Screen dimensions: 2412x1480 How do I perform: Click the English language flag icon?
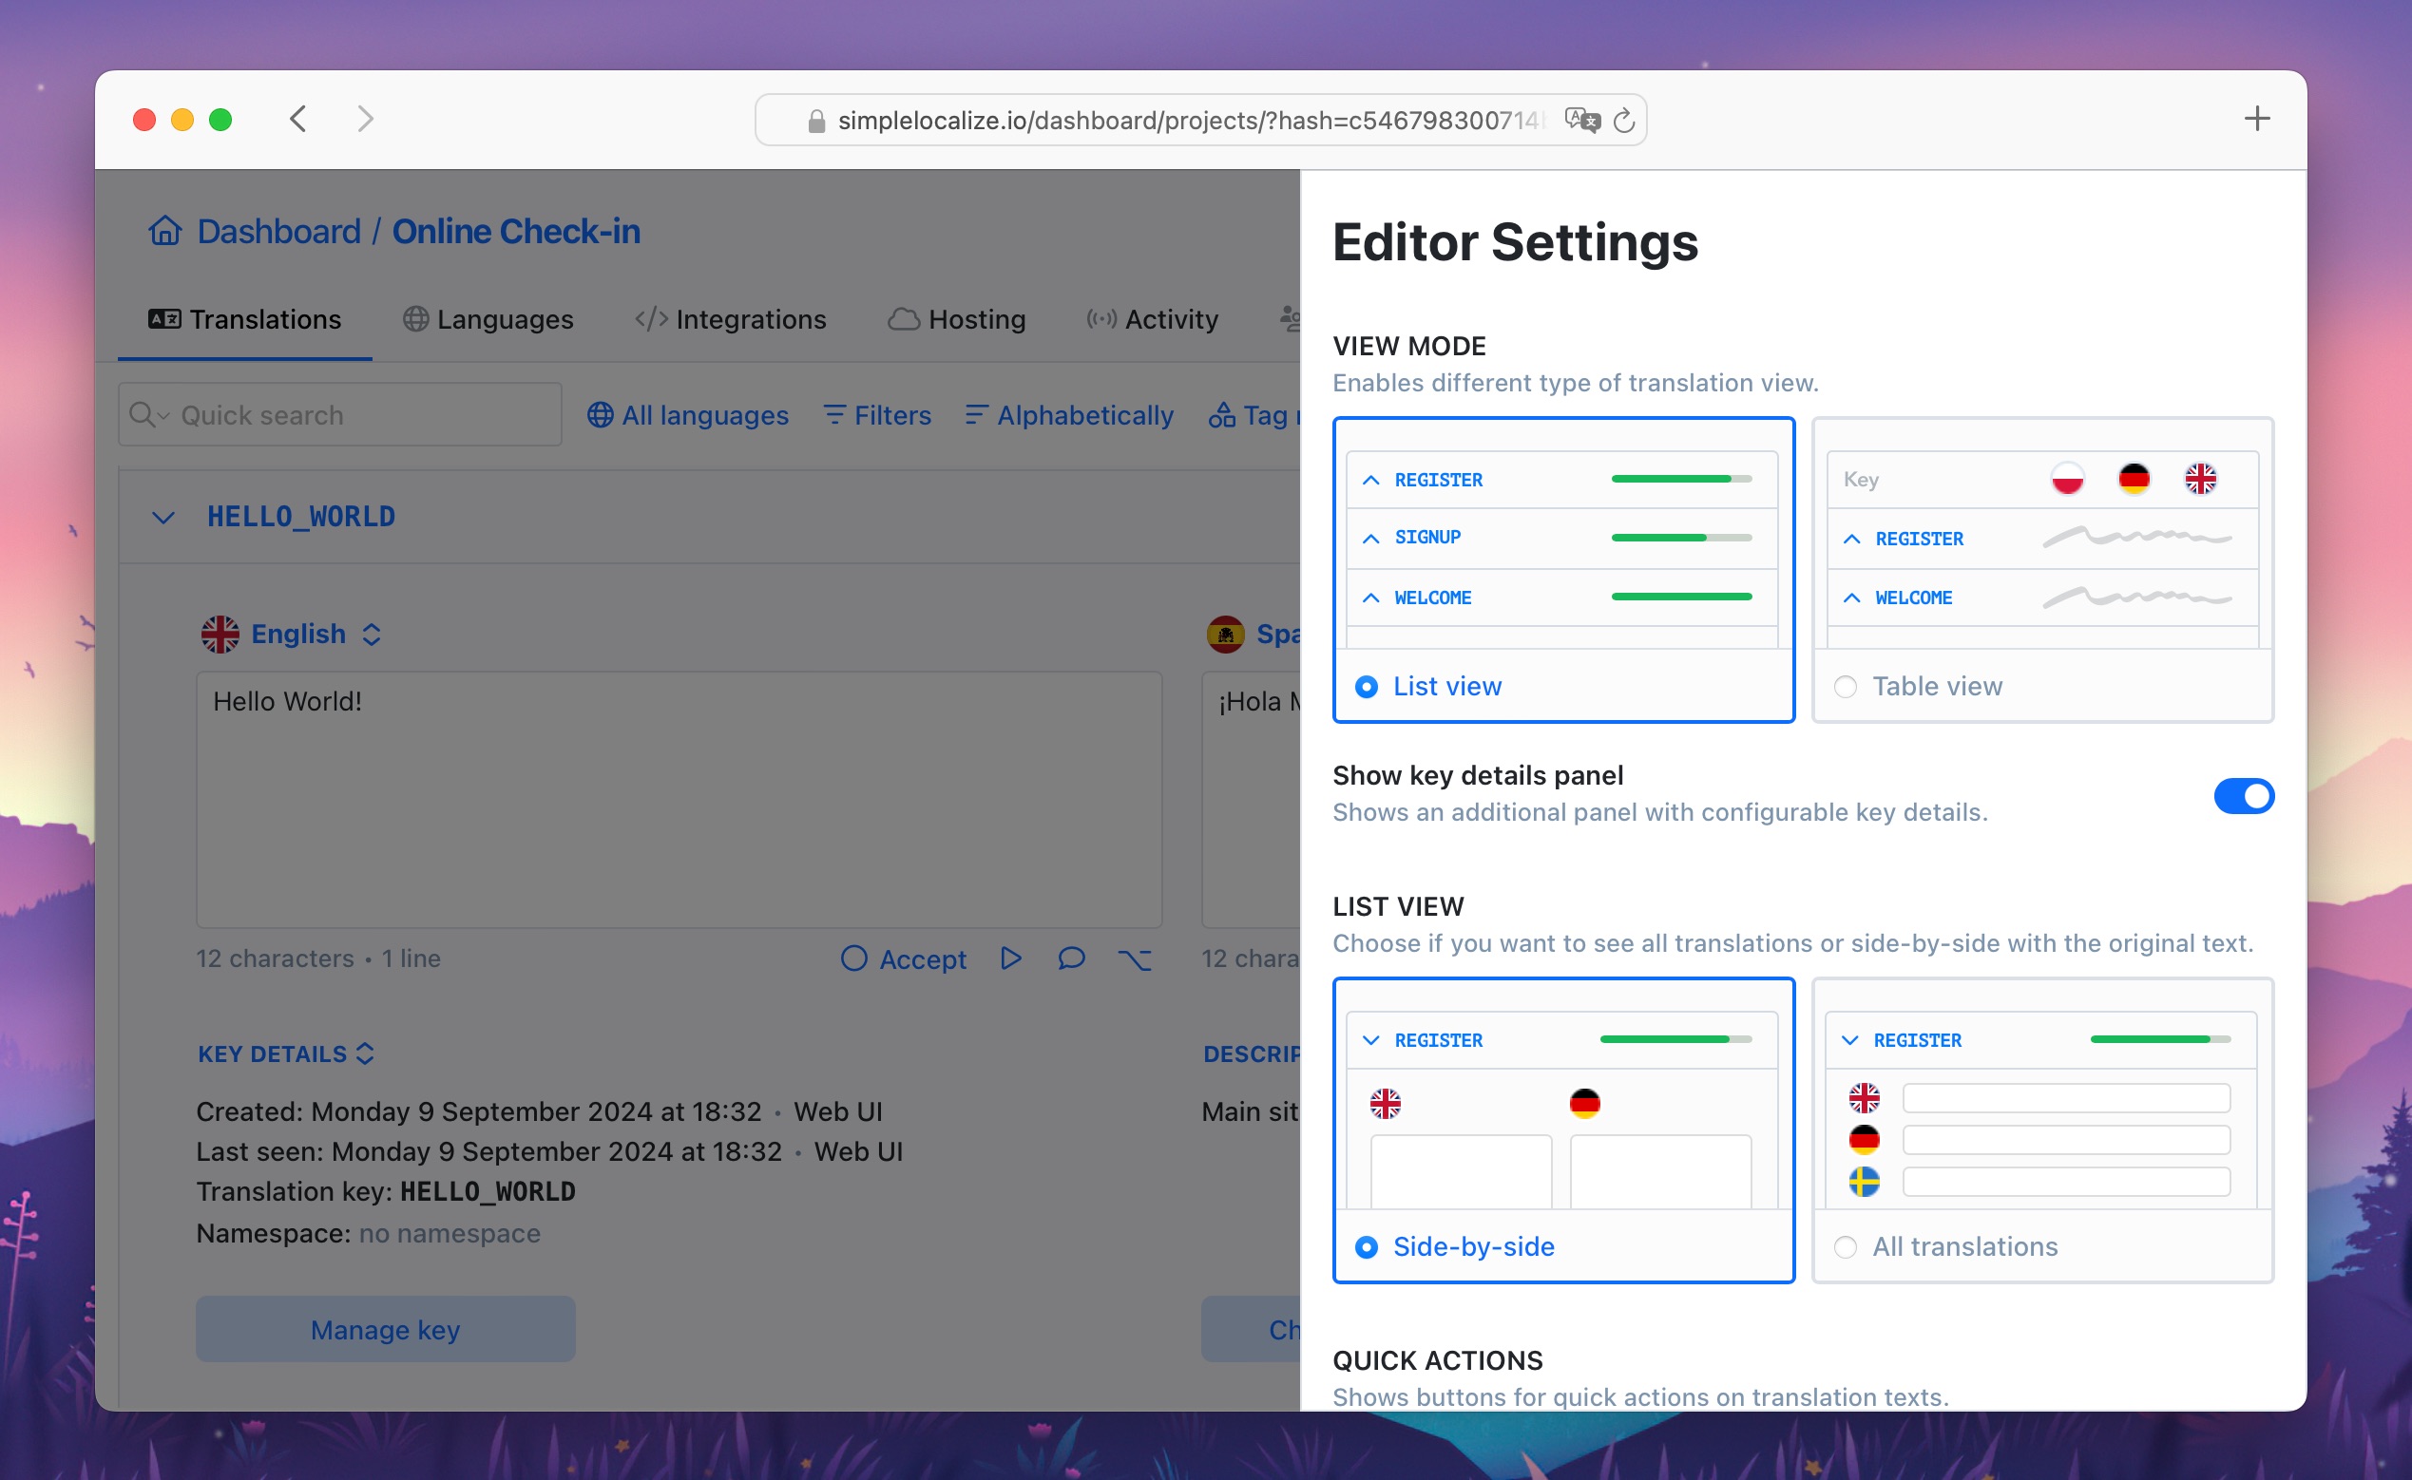click(219, 633)
